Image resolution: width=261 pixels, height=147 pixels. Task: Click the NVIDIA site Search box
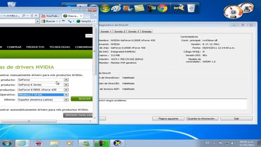[x=89, y=36]
